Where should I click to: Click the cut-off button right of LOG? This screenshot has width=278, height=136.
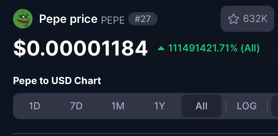pyautogui.click(x=275, y=106)
